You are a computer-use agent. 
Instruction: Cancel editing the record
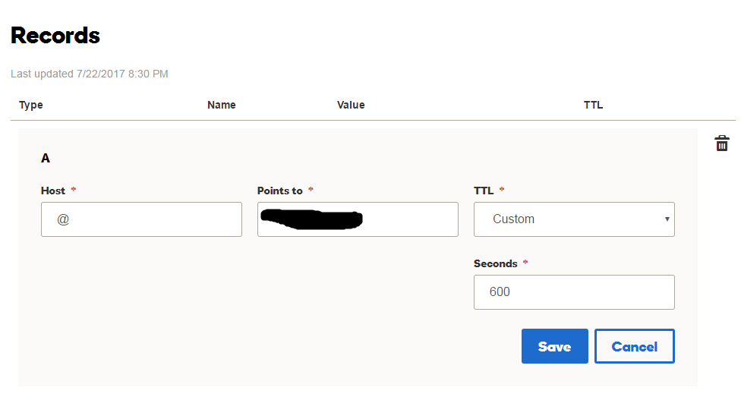634,346
